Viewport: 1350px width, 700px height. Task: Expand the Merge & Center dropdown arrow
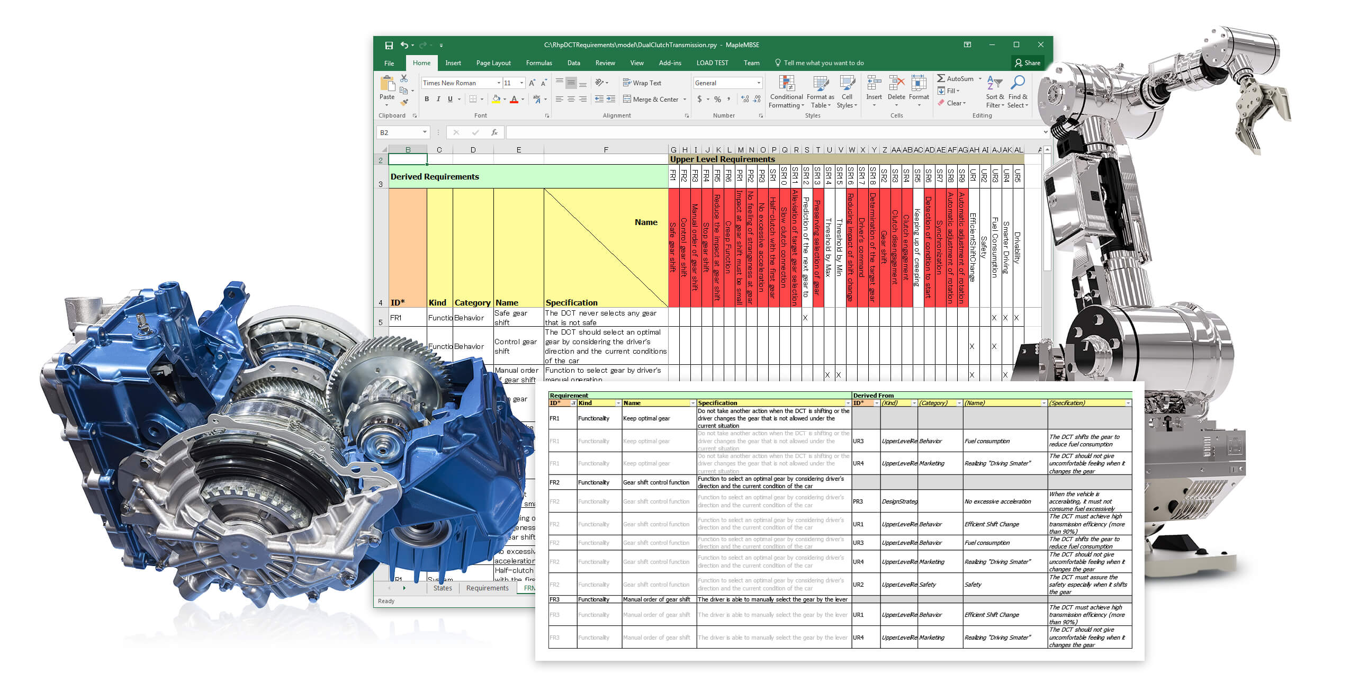click(x=685, y=99)
